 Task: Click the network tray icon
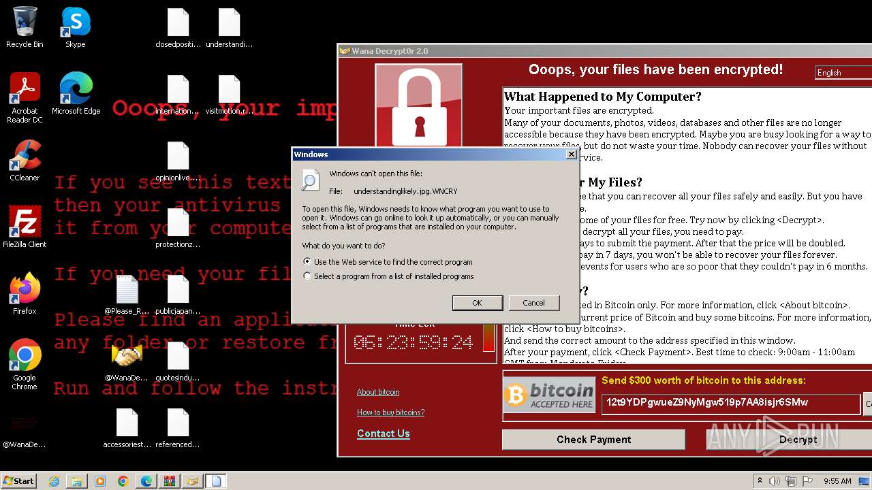point(791,481)
